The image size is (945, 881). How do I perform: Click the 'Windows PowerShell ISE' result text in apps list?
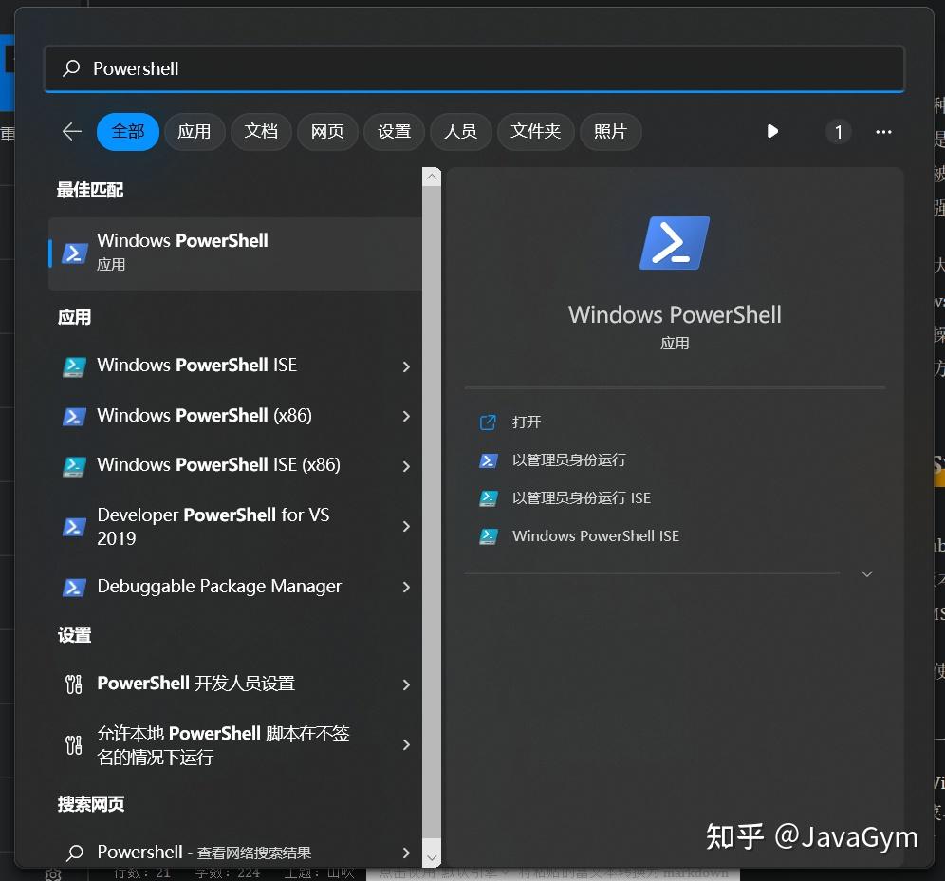tap(197, 365)
